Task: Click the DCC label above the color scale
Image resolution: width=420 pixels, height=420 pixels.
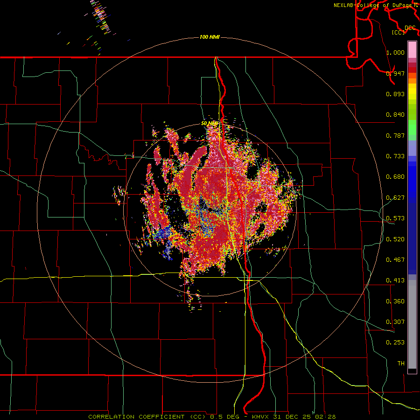Action: 410,28
